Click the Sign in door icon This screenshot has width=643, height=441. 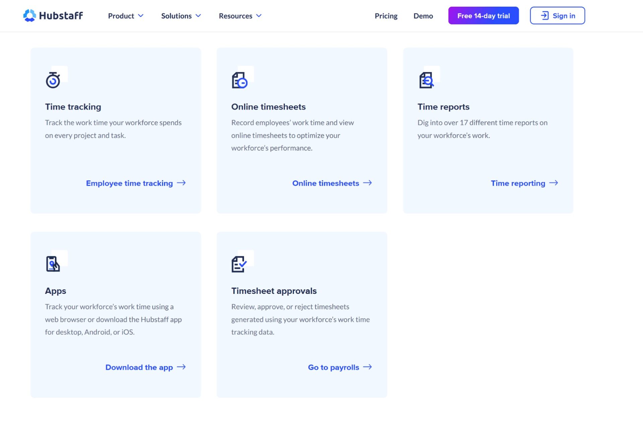pyautogui.click(x=545, y=15)
